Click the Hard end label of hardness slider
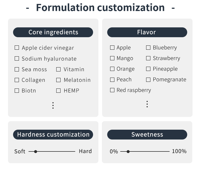The width and height of the screenshot is (200, 169). 85,151
